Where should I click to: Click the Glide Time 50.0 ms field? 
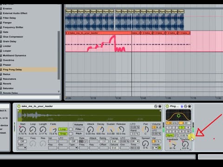point(135,148)
